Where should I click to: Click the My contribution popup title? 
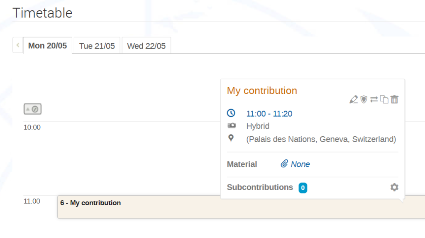(x=262, y=91)
